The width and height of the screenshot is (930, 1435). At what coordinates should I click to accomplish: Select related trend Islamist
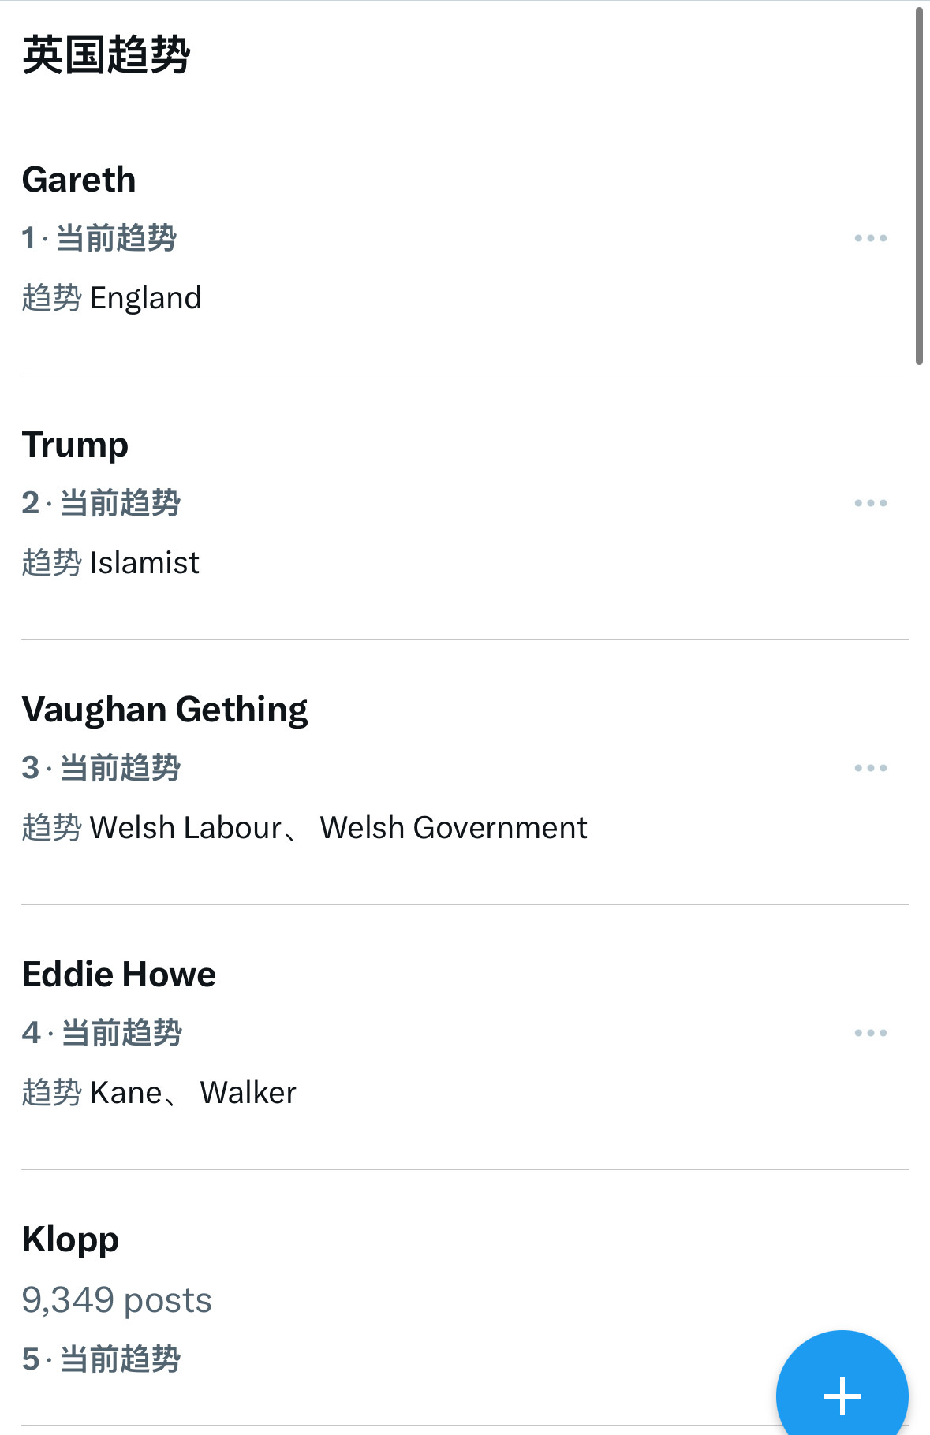point(144,563)
